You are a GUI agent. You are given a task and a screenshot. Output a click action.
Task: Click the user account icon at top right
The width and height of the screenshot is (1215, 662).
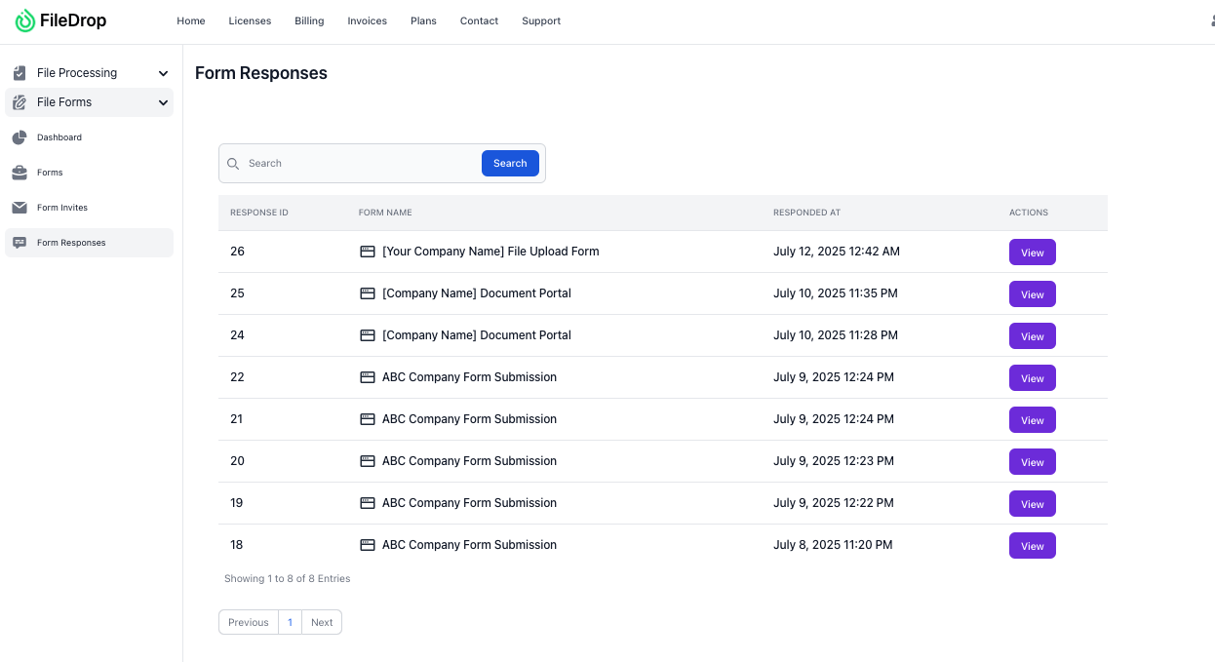pyautogui.click(x=1211, y=20)
